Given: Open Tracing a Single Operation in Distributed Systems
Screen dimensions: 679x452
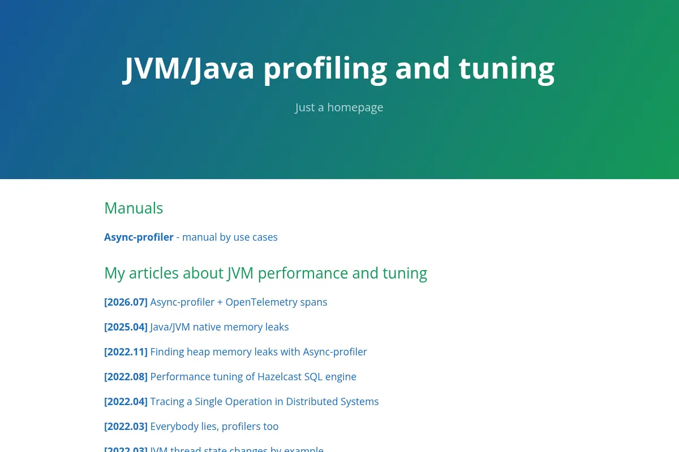Looking at the screenshot, I should (x=242, y=402).
